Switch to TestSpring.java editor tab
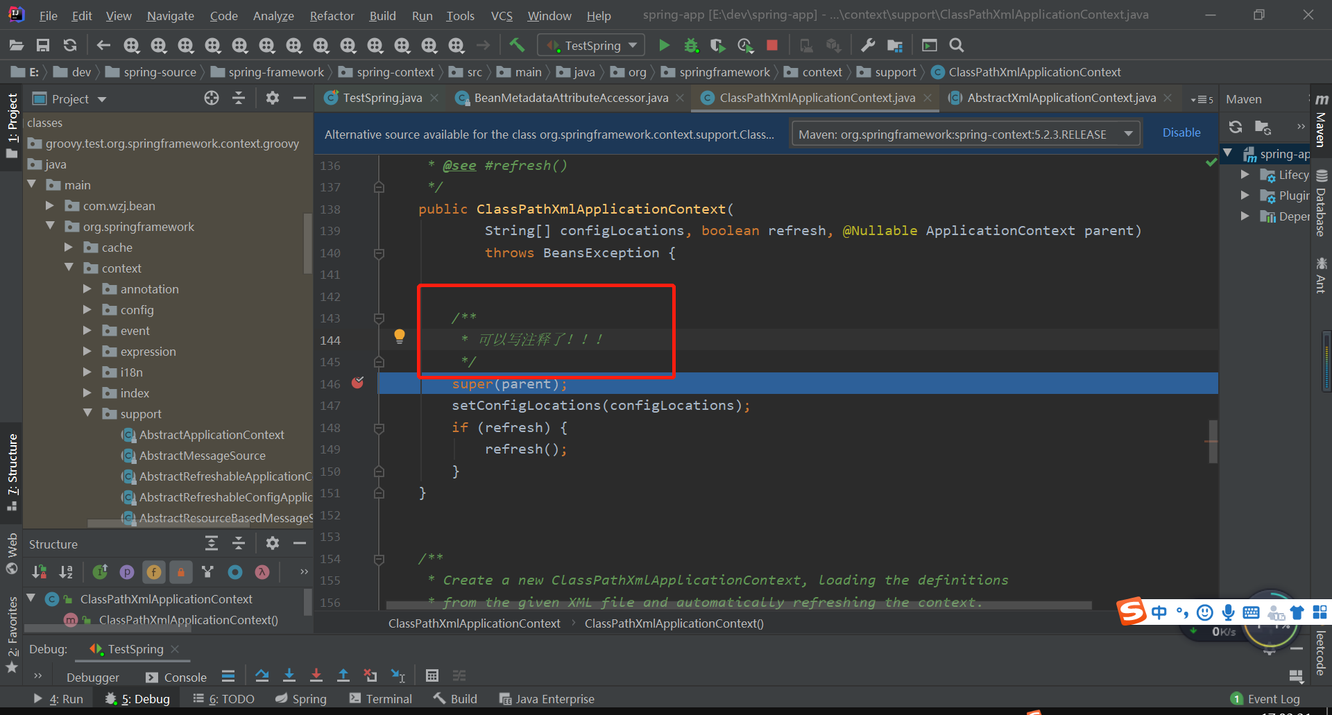This screenshot has height=715, width=1332. click(x=382, y=98)
